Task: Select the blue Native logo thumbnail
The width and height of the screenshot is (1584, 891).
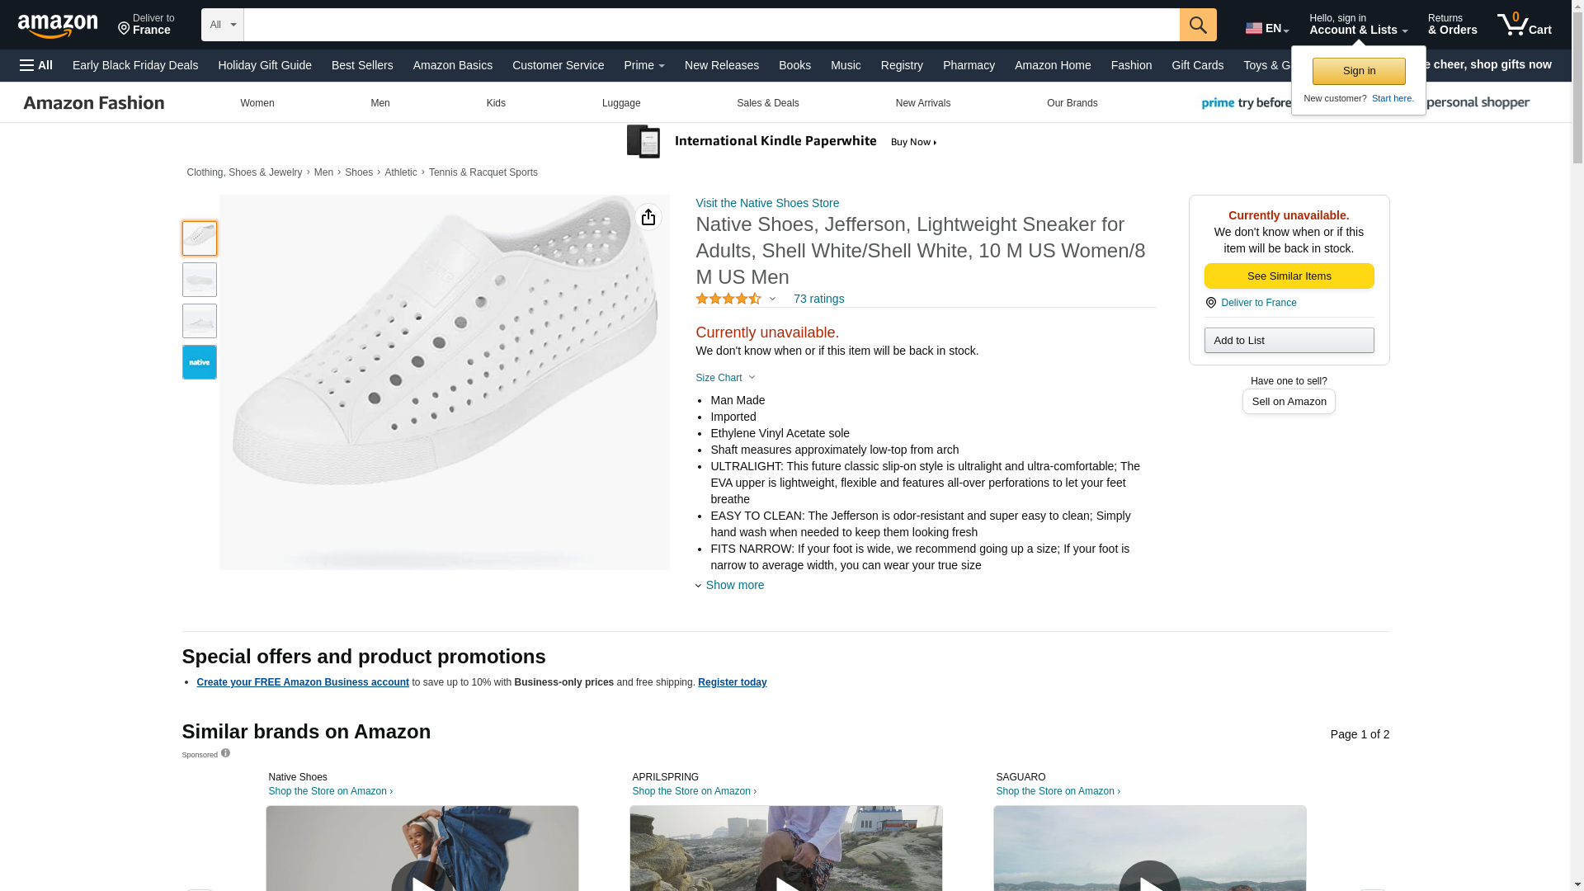Action: 199,362
